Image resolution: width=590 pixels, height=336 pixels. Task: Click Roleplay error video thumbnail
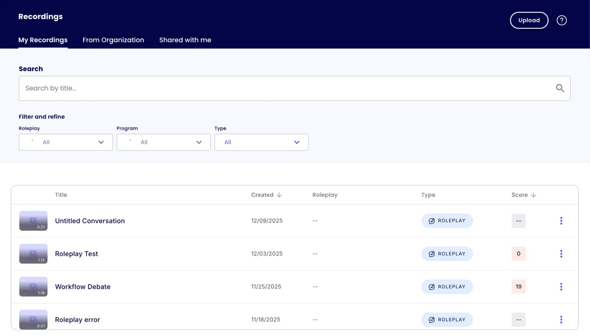[33, 319]
